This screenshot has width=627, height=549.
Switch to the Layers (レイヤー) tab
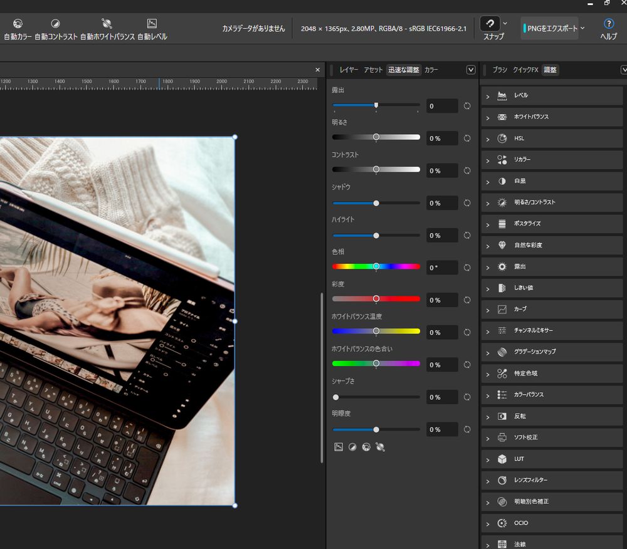tap(349, 70)
